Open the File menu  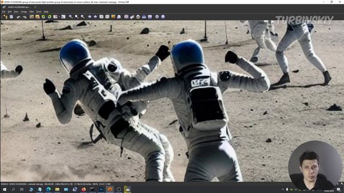tap(4, 12)
